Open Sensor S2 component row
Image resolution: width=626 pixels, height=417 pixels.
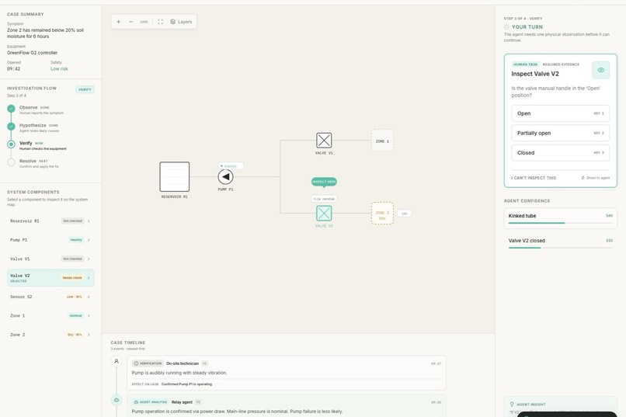[x=50, y=297]
